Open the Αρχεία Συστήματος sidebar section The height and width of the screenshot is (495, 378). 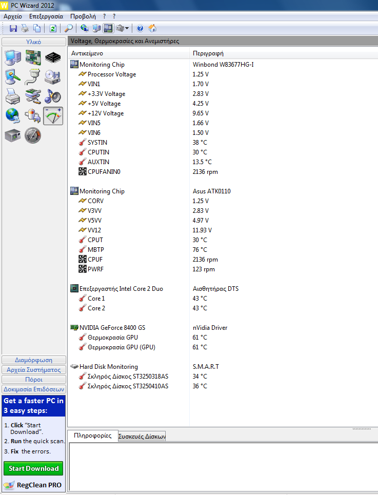(x=34, y=370)
